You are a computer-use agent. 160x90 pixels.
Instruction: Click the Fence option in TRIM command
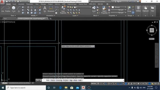tap(53, 80)
